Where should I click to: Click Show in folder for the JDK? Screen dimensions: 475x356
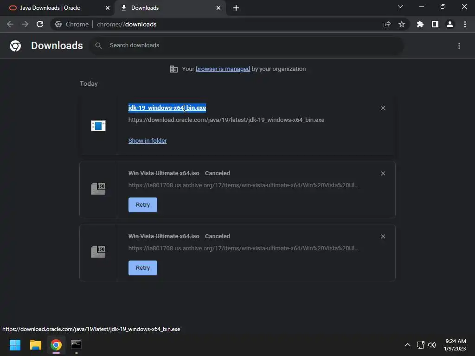(147, 141)
